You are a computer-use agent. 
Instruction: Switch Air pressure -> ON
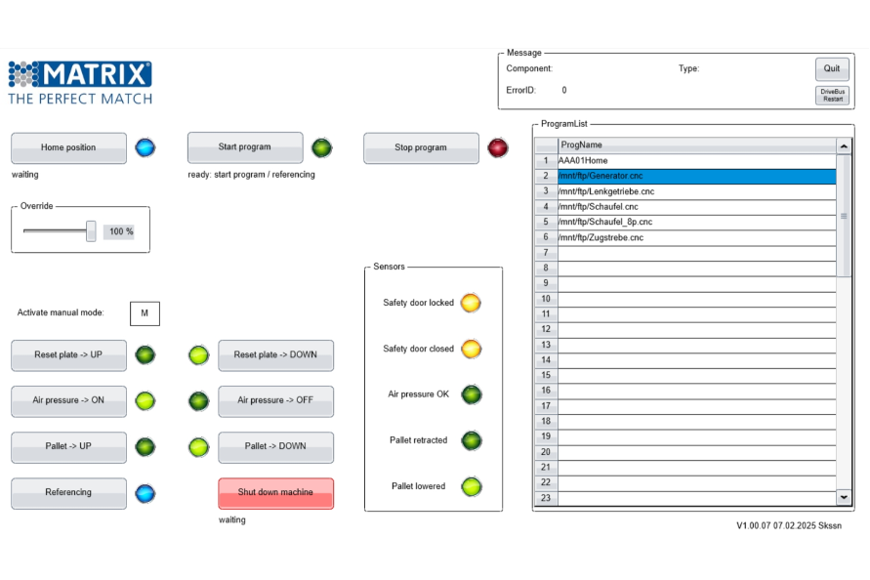tap(68, 400)
